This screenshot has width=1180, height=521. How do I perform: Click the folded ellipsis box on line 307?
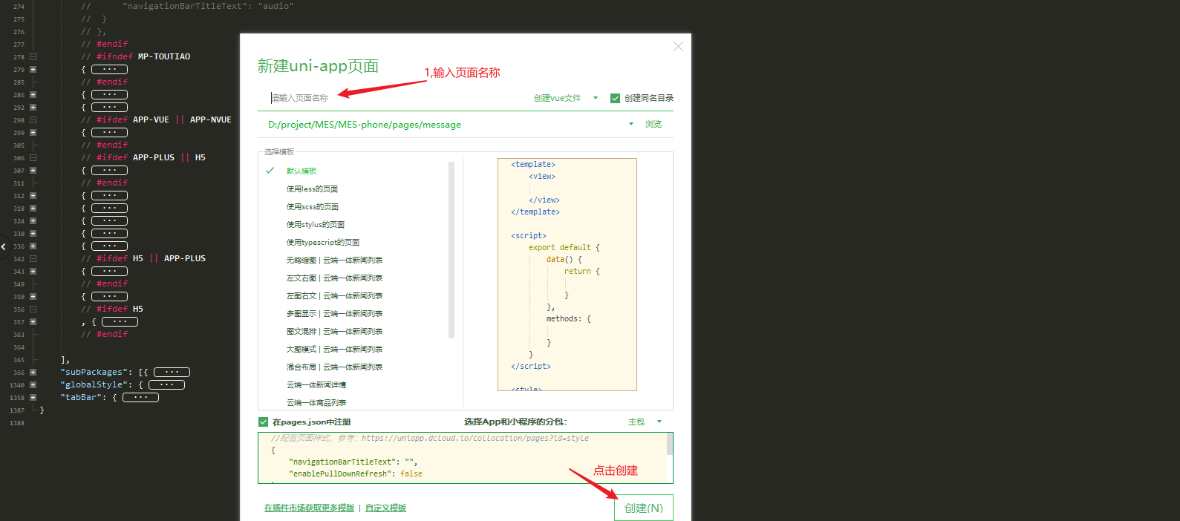click(x=109, y=170)
